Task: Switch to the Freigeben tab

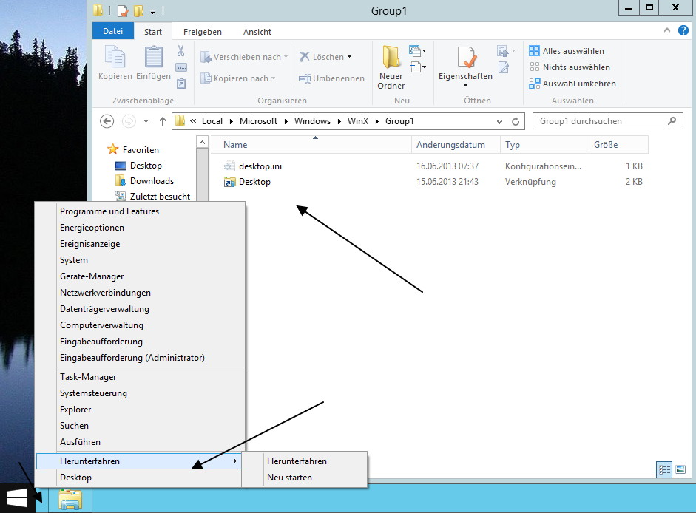Action: tap(203, 32)
